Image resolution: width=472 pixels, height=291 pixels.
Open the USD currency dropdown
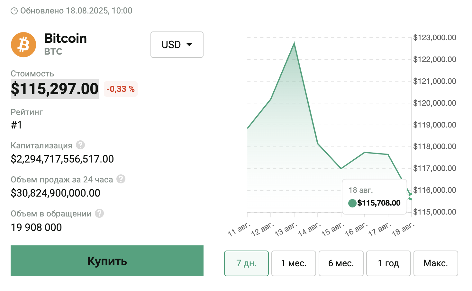pos(177,45)
